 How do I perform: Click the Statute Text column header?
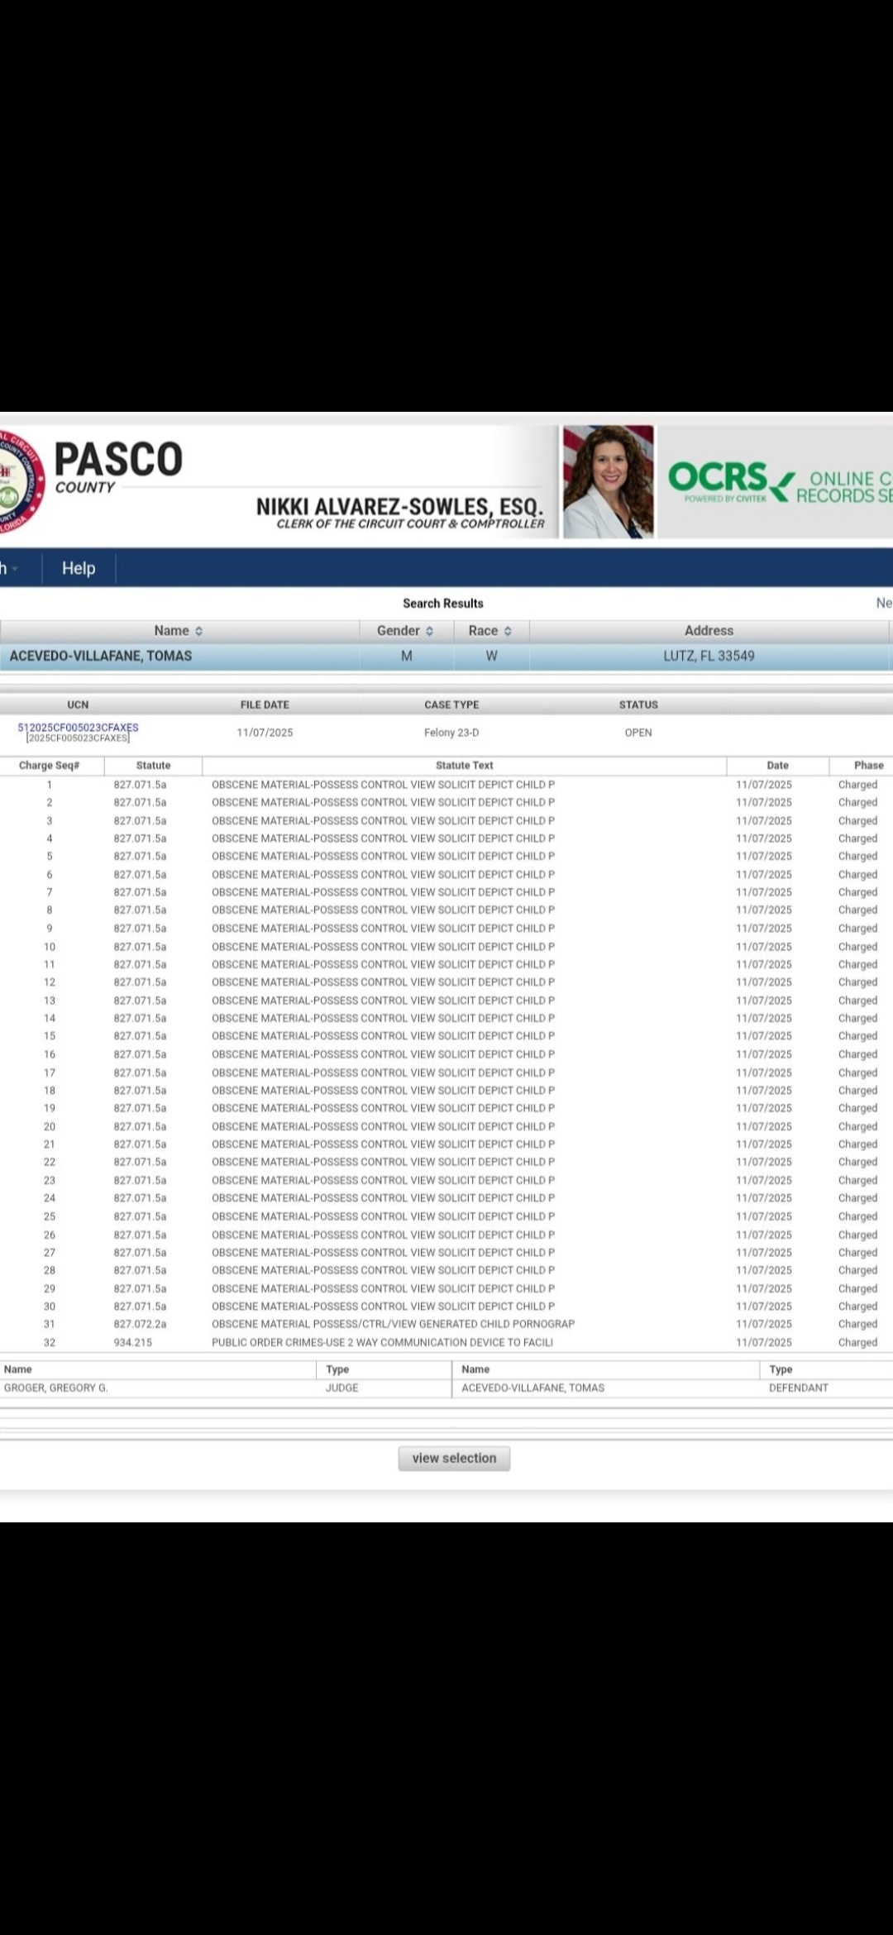point(464,766)
